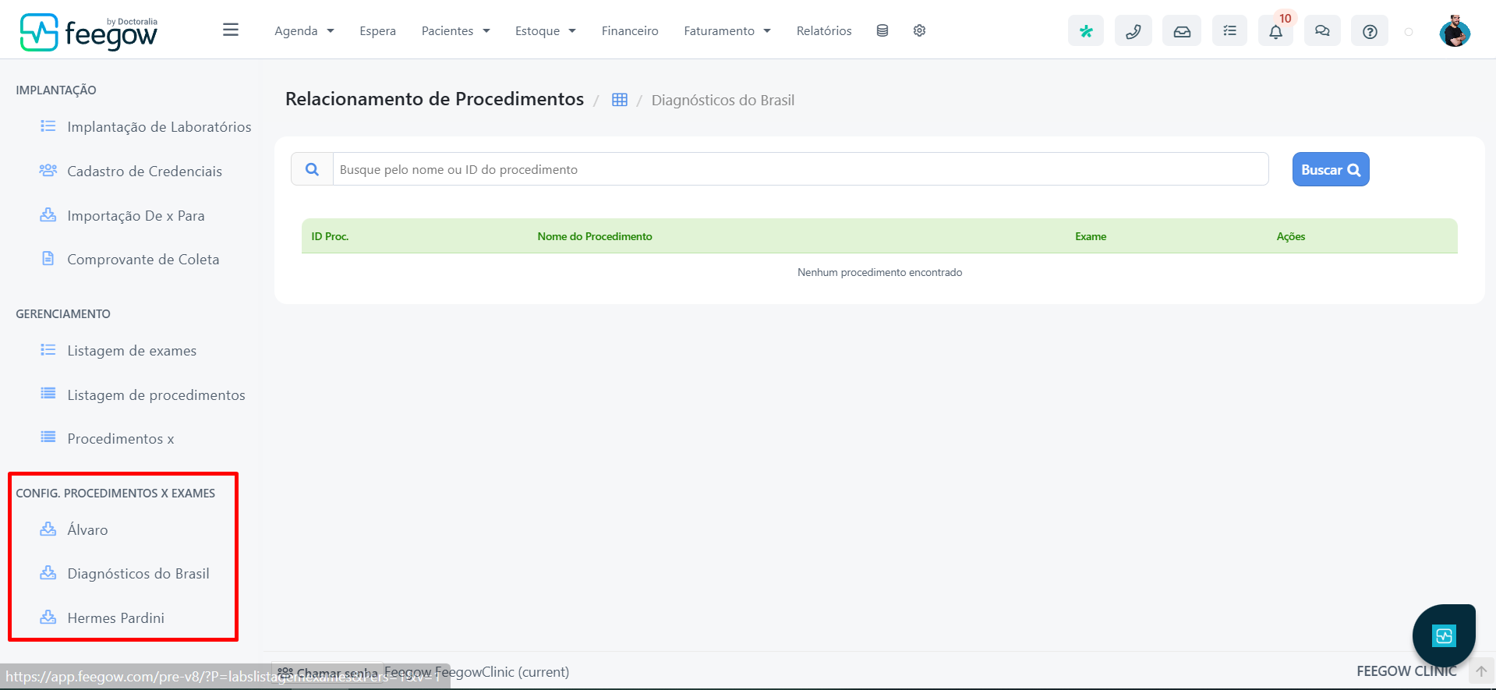Click the Hermes Pardini import icon
Image resolution: width=1496 pixels, height=690 pixels.
[48, 617]
